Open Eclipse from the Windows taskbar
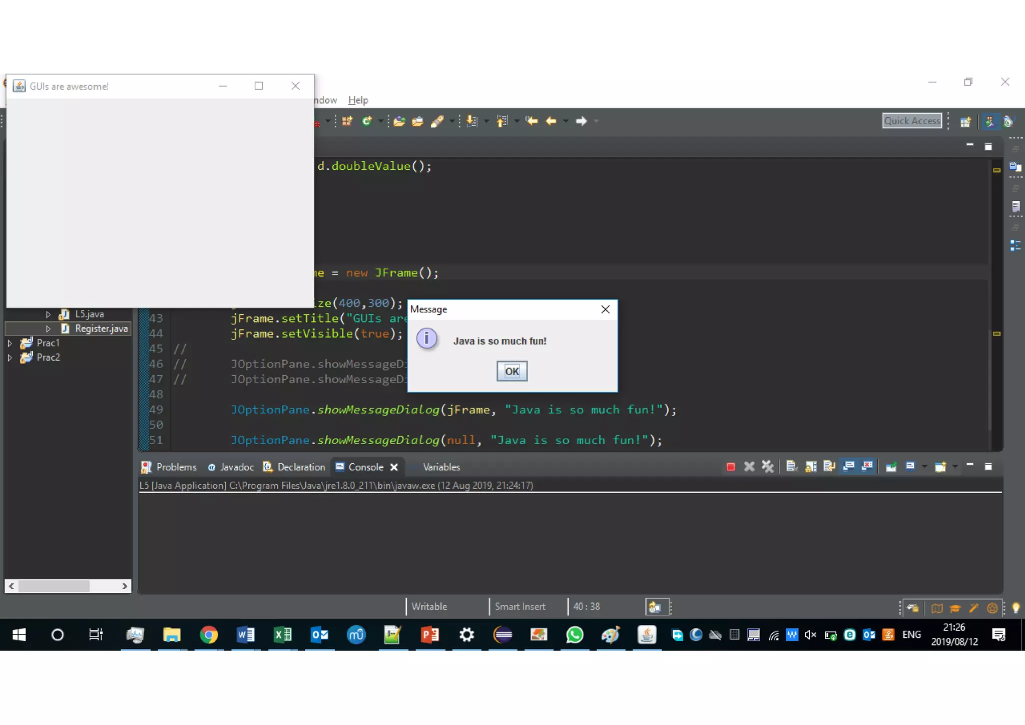1025x725 pixels. 502,635
